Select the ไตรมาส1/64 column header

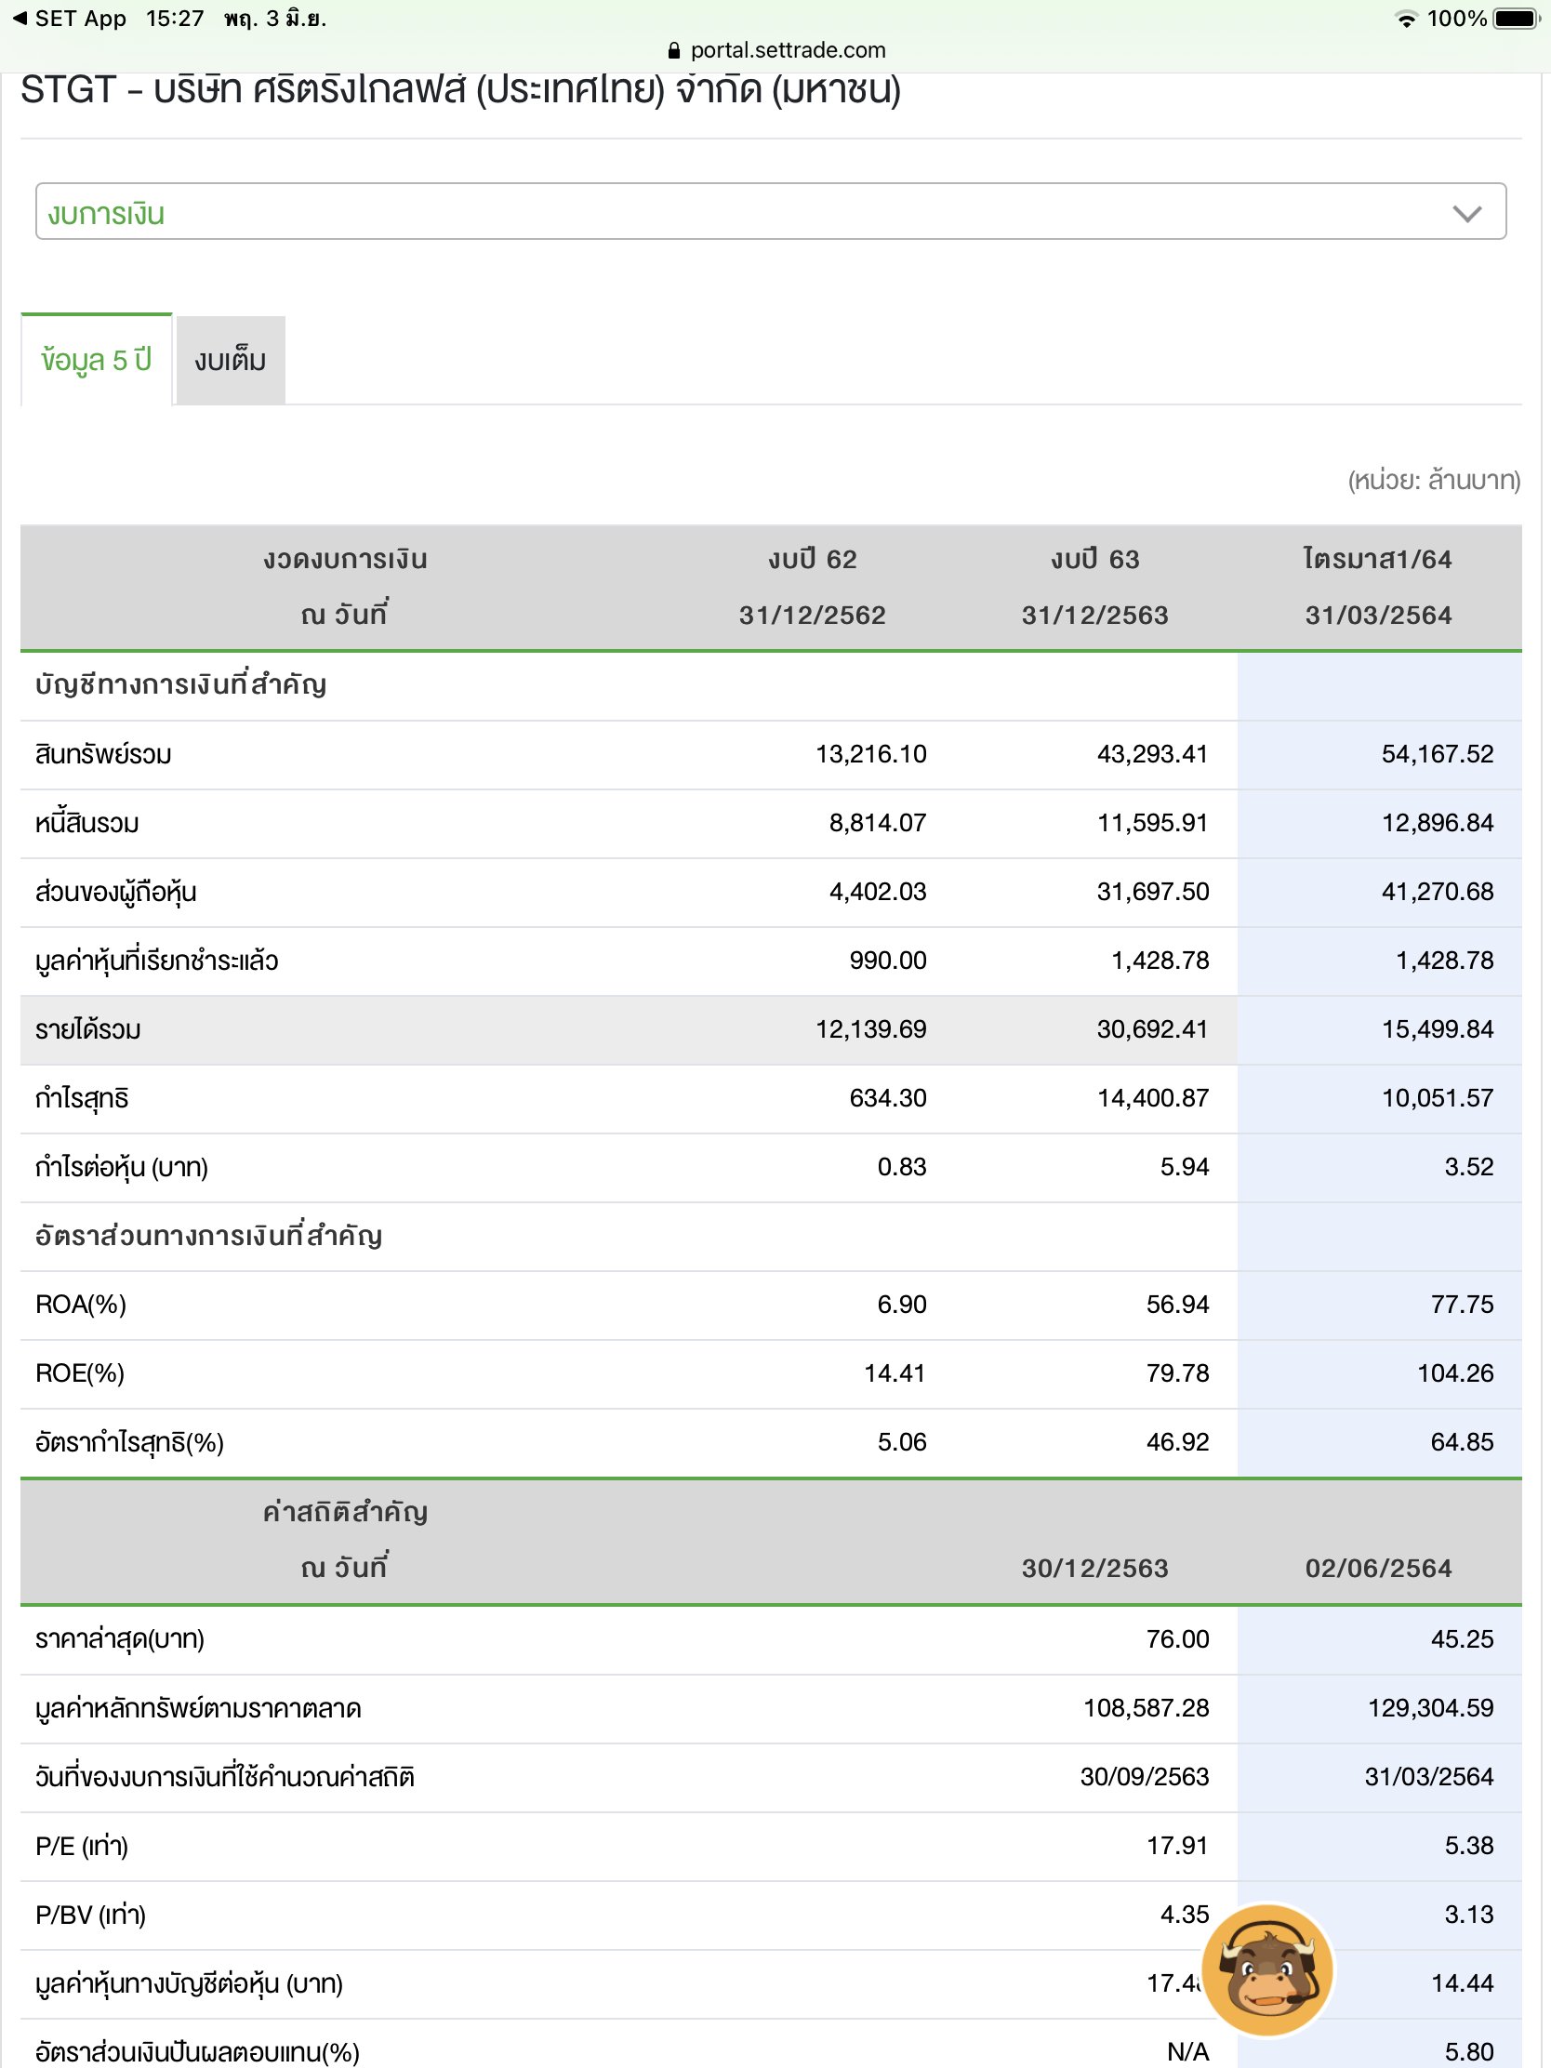click(1378, 559)
